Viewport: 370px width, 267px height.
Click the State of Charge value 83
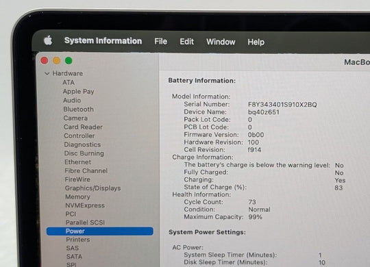tap(338, 188)
